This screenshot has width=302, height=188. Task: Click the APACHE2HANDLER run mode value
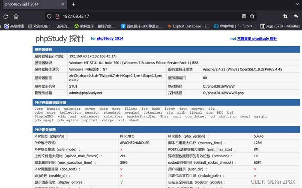pyautogui.click(x=135, y=143)
